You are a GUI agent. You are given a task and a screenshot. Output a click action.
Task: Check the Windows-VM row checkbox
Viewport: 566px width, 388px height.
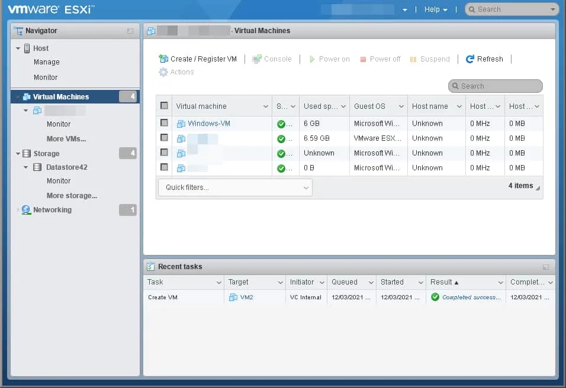point(164,124)
